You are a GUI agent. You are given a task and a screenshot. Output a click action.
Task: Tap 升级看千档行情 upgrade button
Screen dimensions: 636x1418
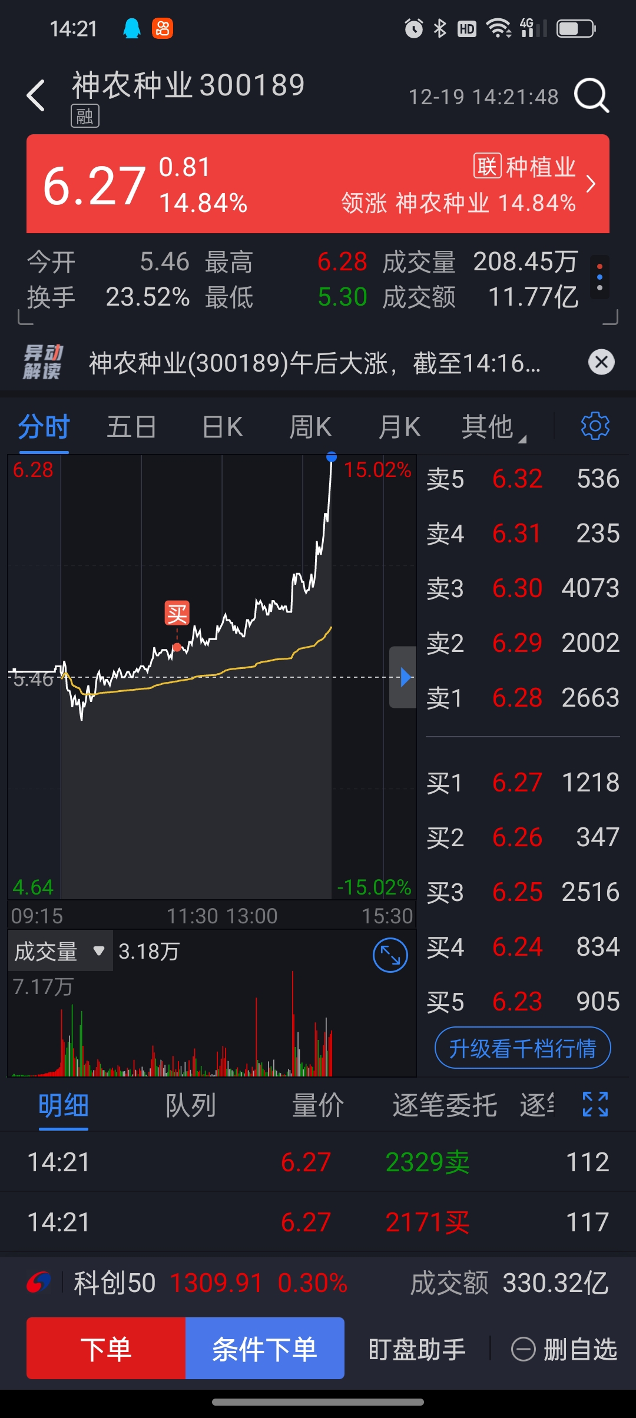tap(522, 1048)
